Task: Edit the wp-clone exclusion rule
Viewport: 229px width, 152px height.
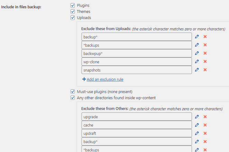Action: (x=197, y=61)
